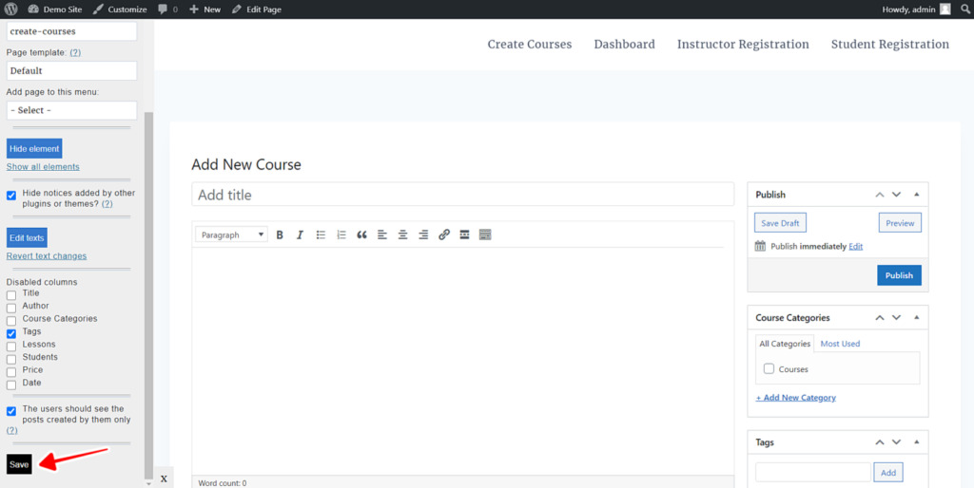Screen dimensions: 974x488
Task: Apply italic formatting in editor
Action: 300,235
